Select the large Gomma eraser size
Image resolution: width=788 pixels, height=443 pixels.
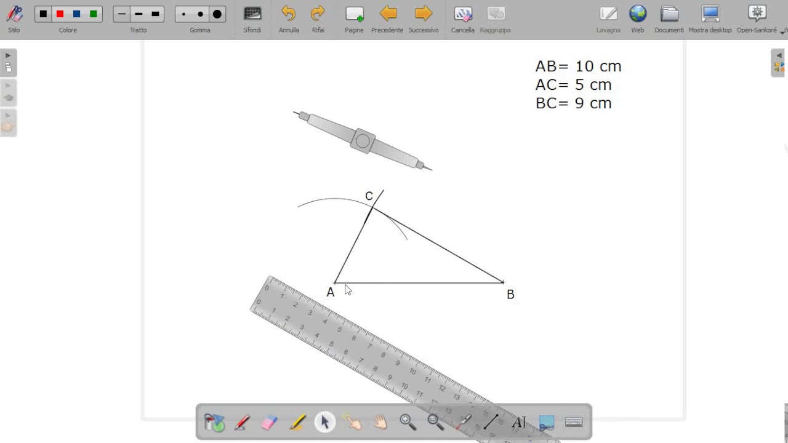pyautogui.click(x=217, y=14)
